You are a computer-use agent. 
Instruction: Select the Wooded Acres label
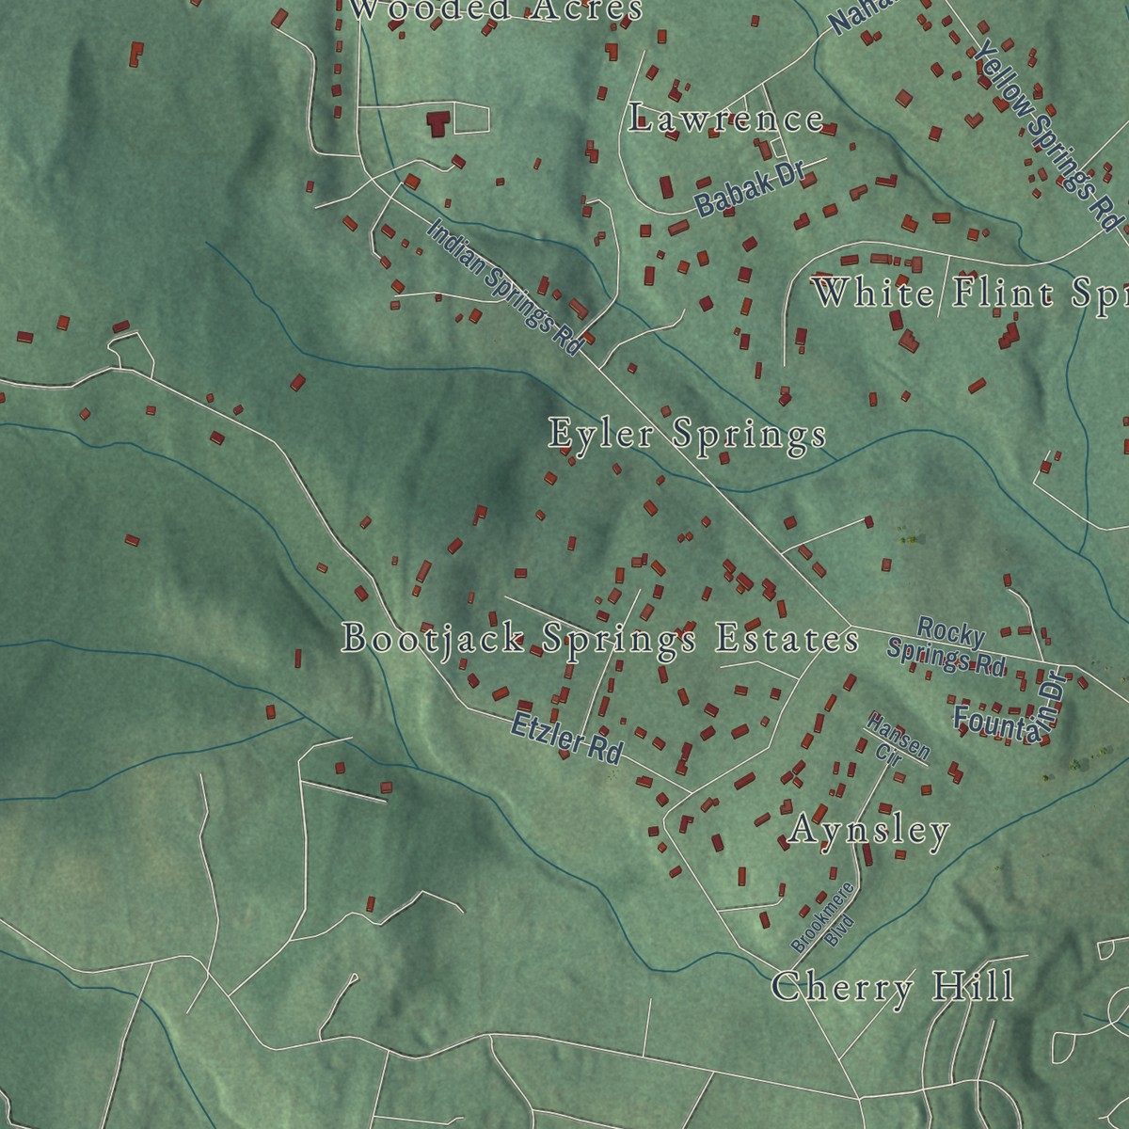[x=497, y=10]
